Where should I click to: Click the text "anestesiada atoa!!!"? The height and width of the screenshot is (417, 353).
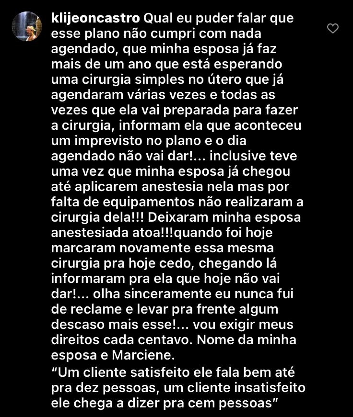112,233
